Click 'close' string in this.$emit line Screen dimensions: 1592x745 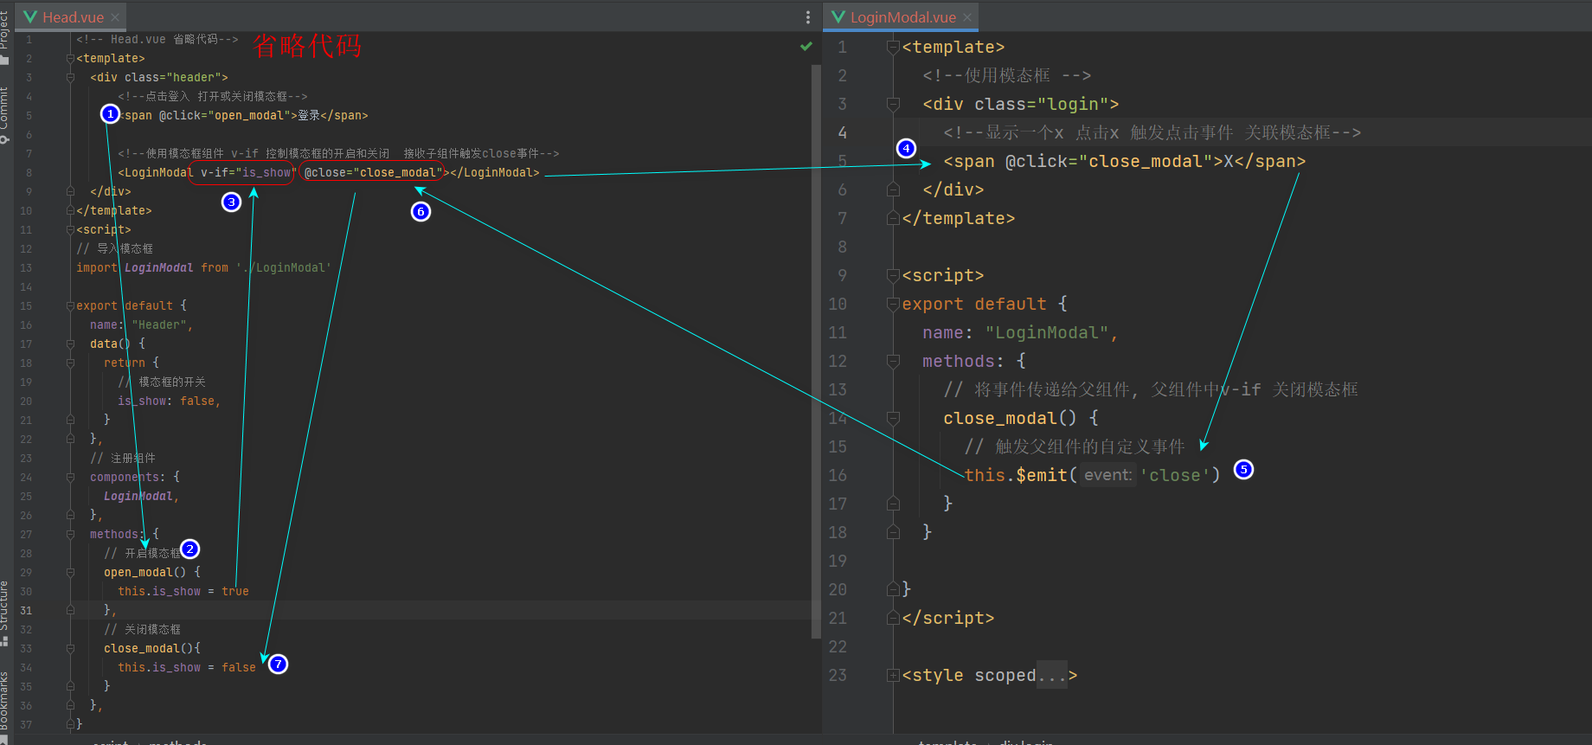1174,476
